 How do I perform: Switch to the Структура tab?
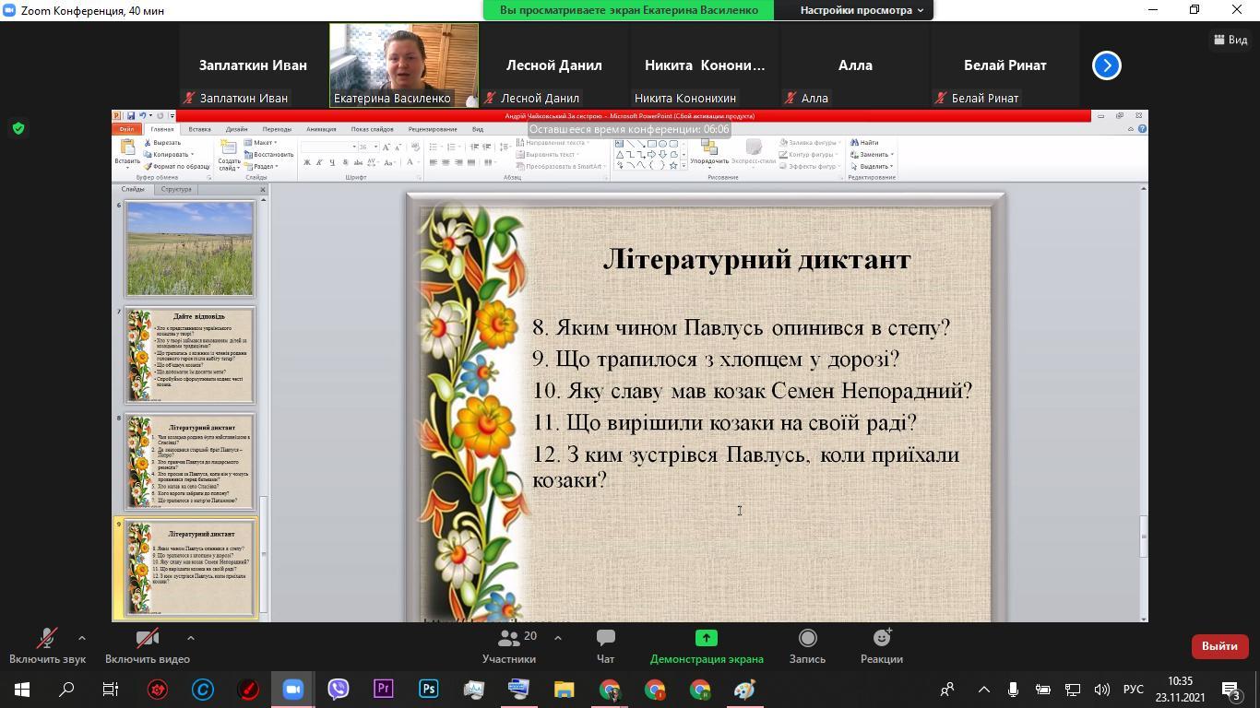[176, 189]
